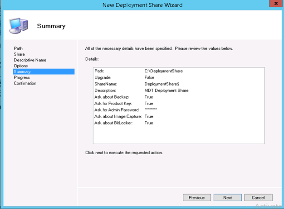Viewport: 284px width, 209px height.
Task: Select the Upgrade False line in details
Action: click(x=124, y=77)
